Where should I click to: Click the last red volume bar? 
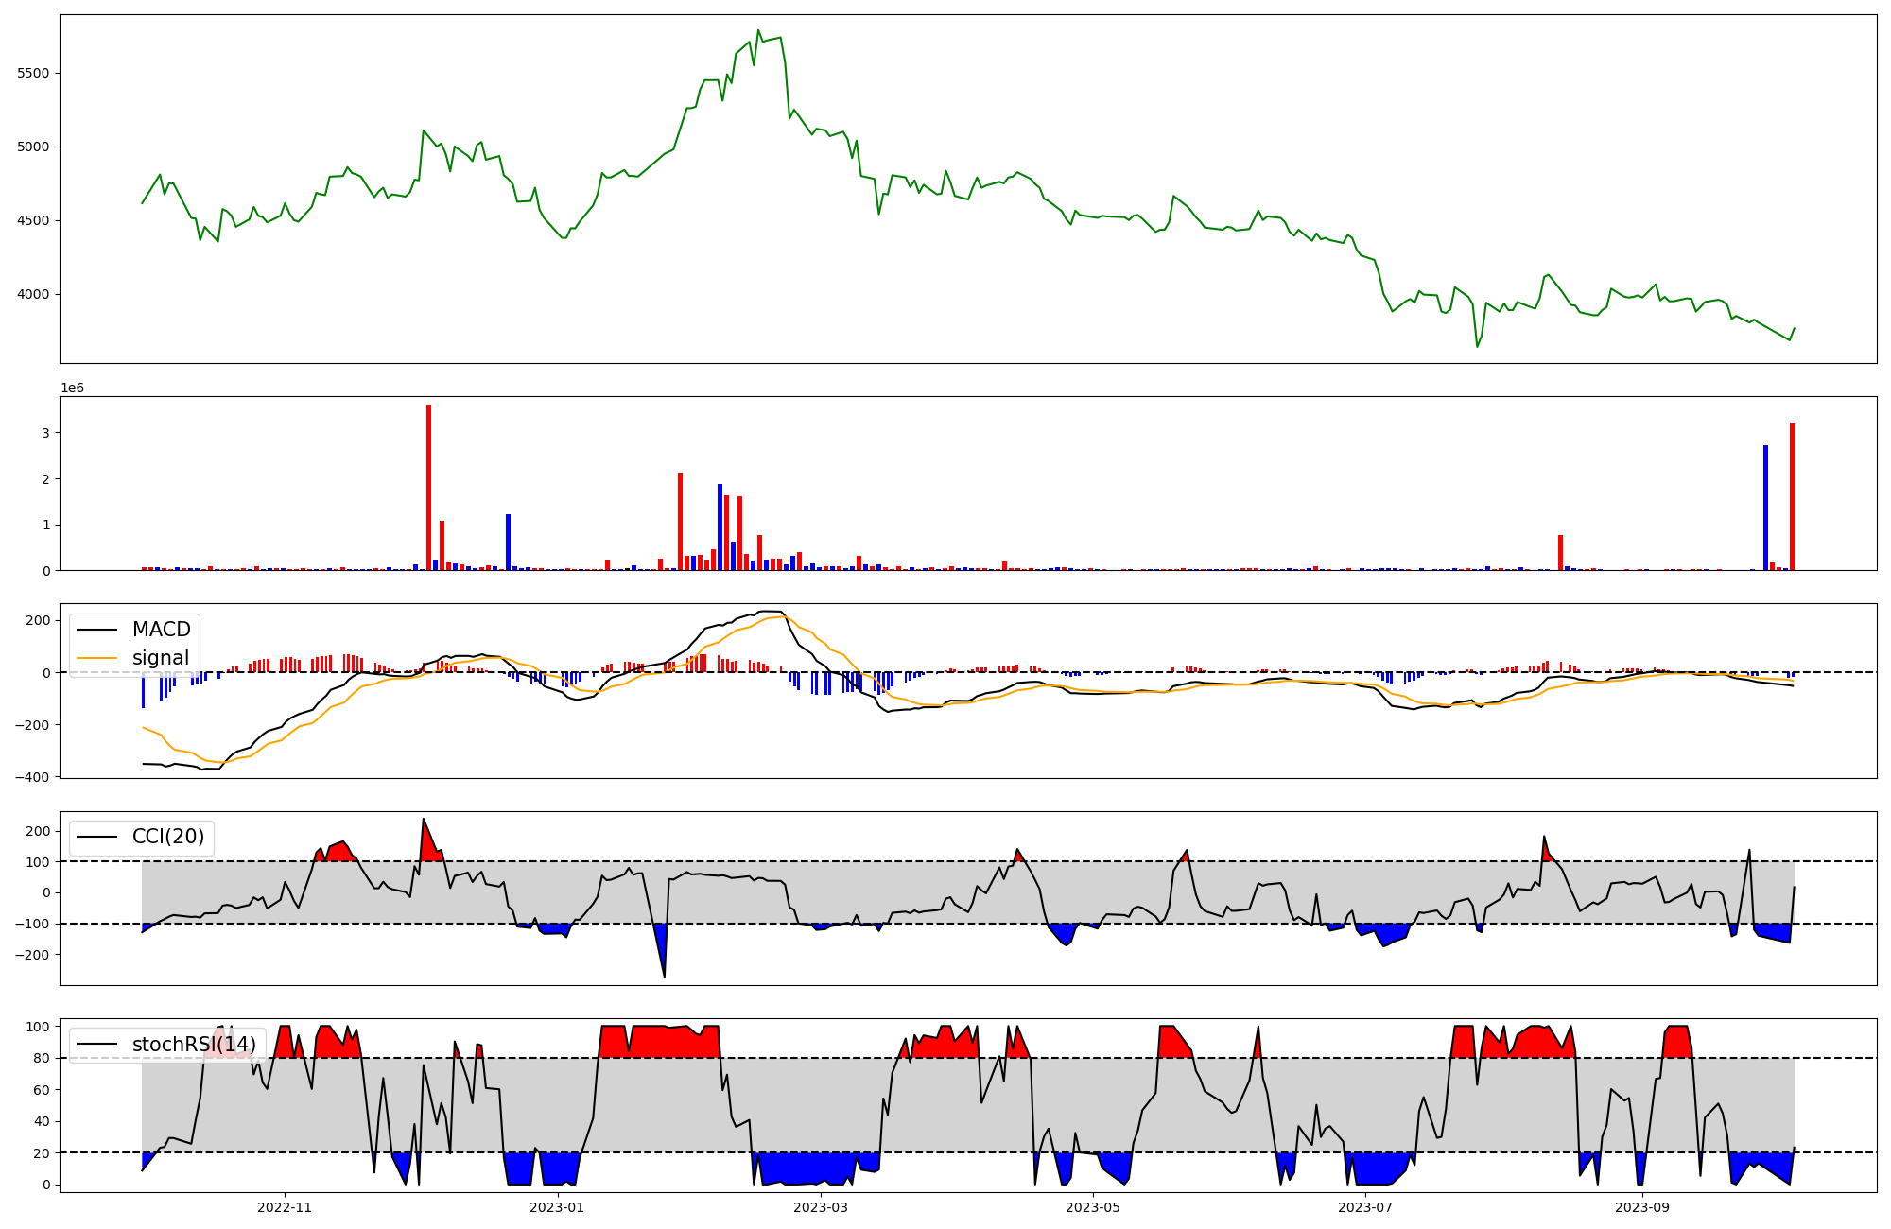(x=1792, y=496)
